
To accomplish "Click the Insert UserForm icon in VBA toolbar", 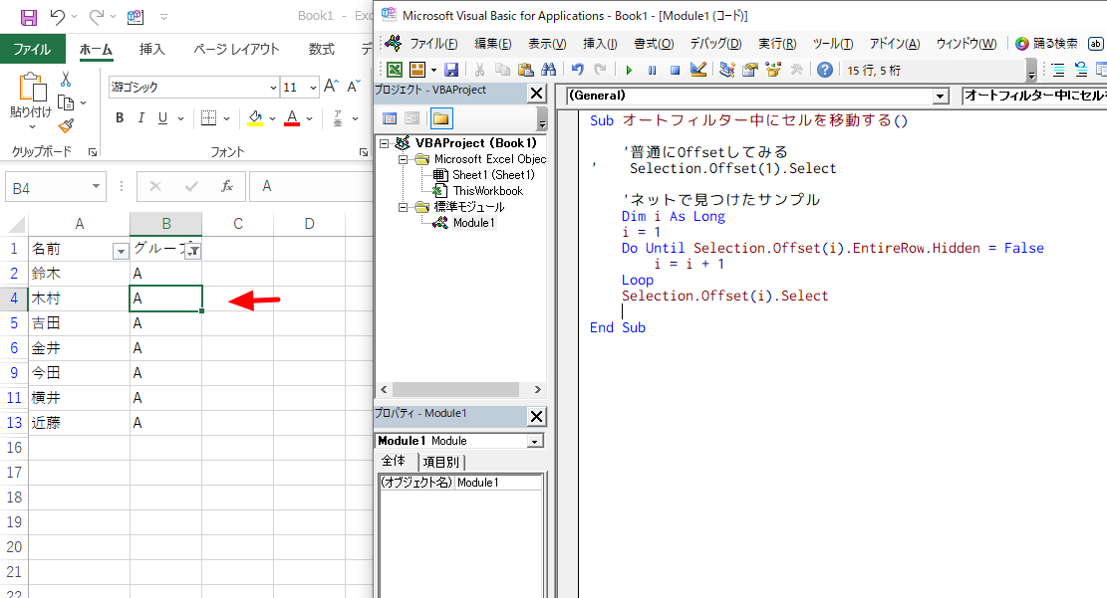I will click(417, 70).
